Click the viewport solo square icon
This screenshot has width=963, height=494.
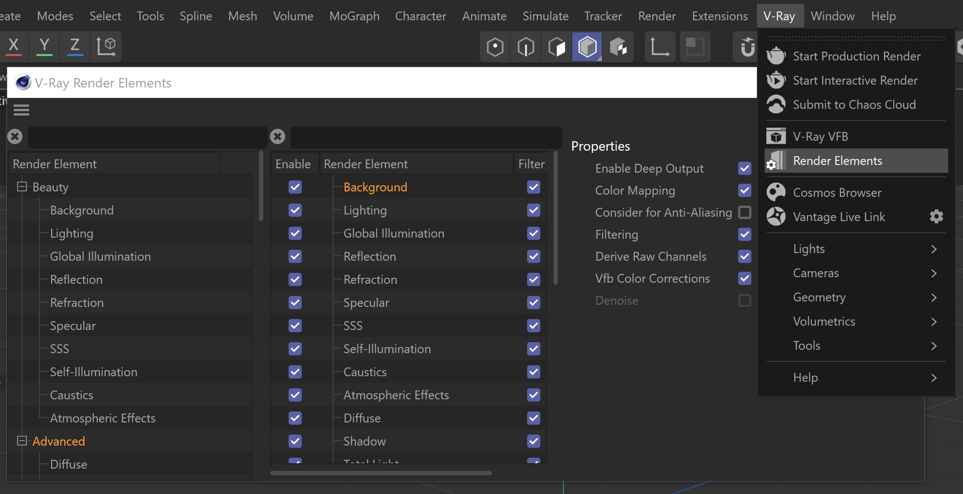pos(695,47)
